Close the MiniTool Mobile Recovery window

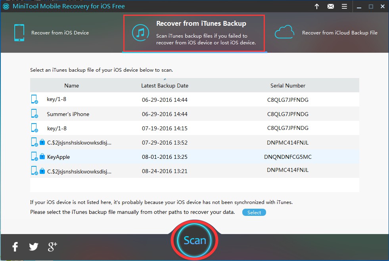coord(383,6)
